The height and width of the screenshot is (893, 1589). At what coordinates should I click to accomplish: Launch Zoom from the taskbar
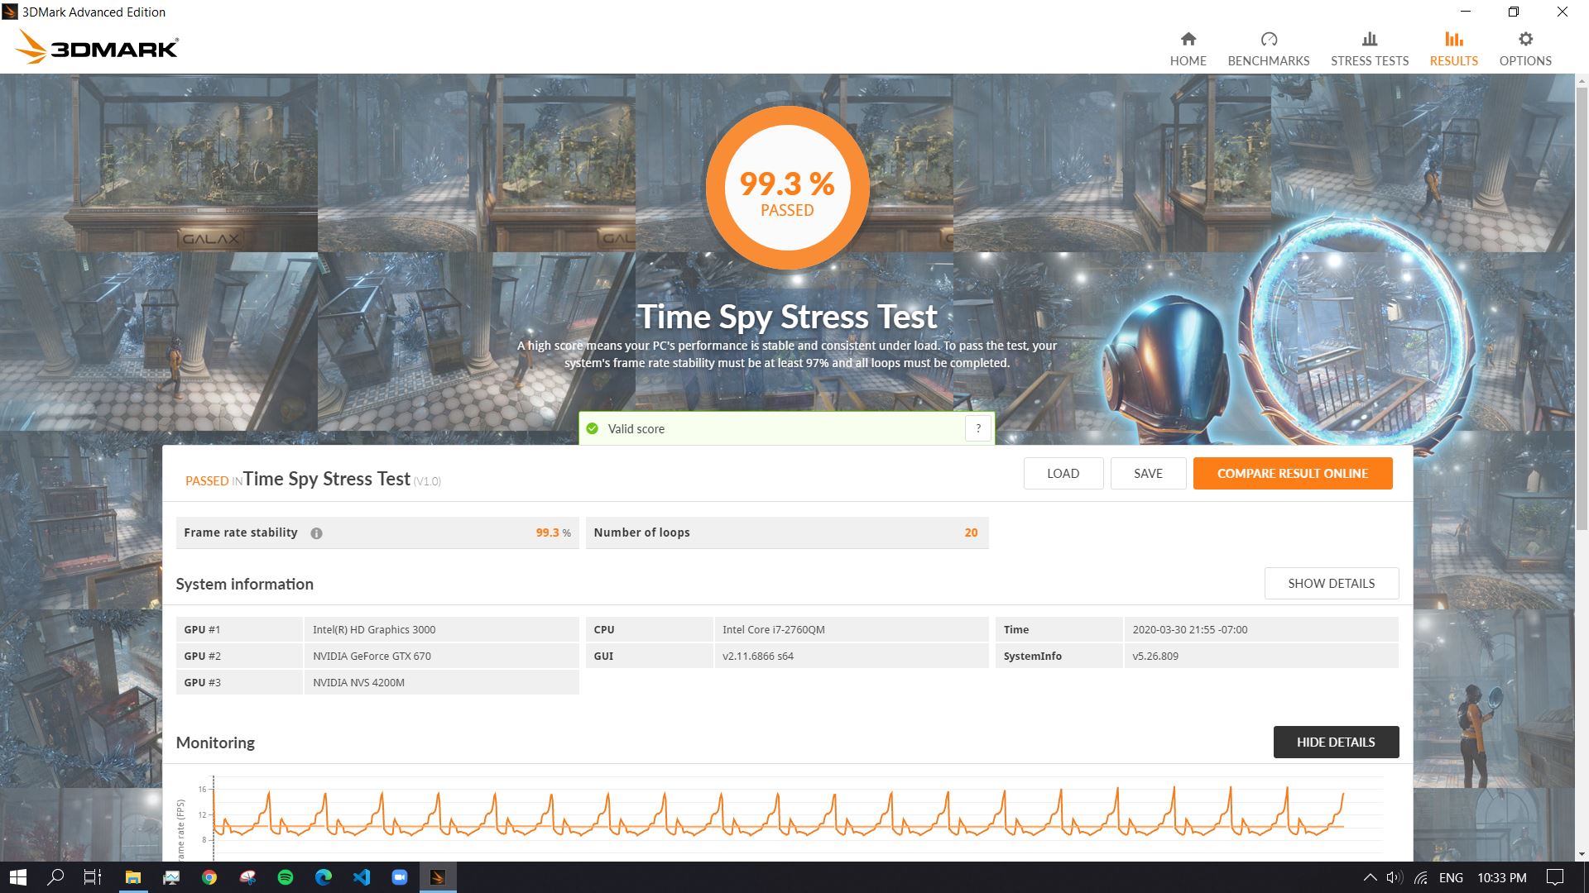[400, 877]
